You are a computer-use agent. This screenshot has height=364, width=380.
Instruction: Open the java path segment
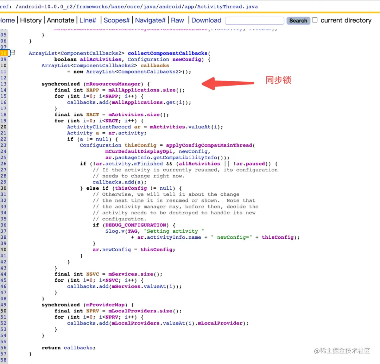click(x=149, y=7)
